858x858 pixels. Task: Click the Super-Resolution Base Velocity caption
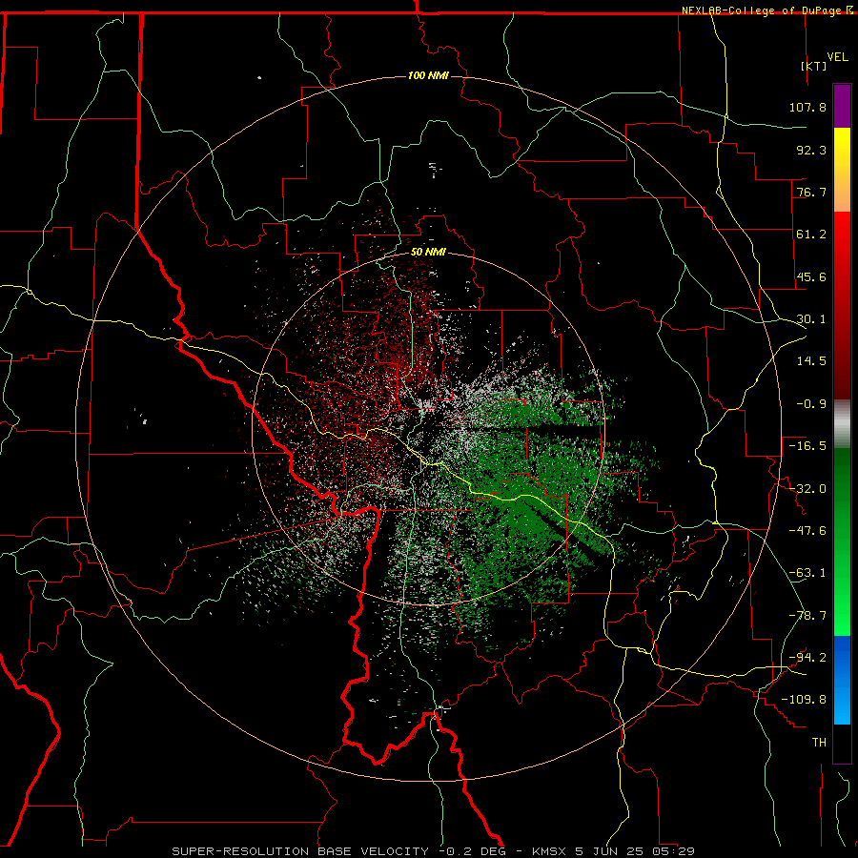[434, 851]
